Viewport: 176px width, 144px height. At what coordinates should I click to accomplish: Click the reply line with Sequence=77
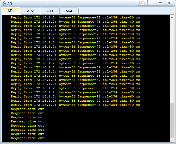pyautogui.click(x=76, y=38)
